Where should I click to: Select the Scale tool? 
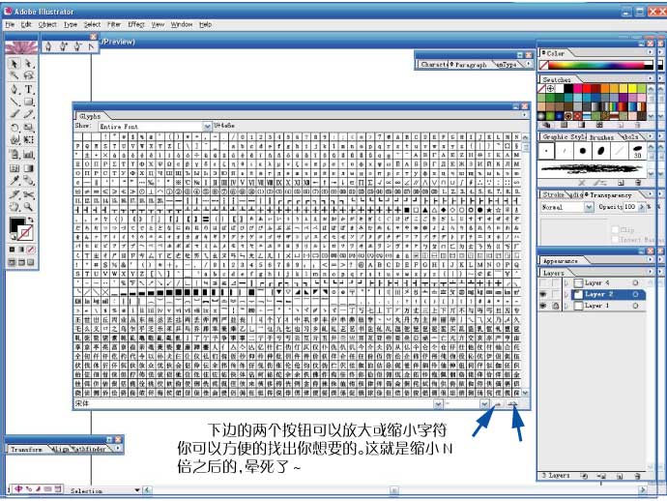click(x=28, y=128)
